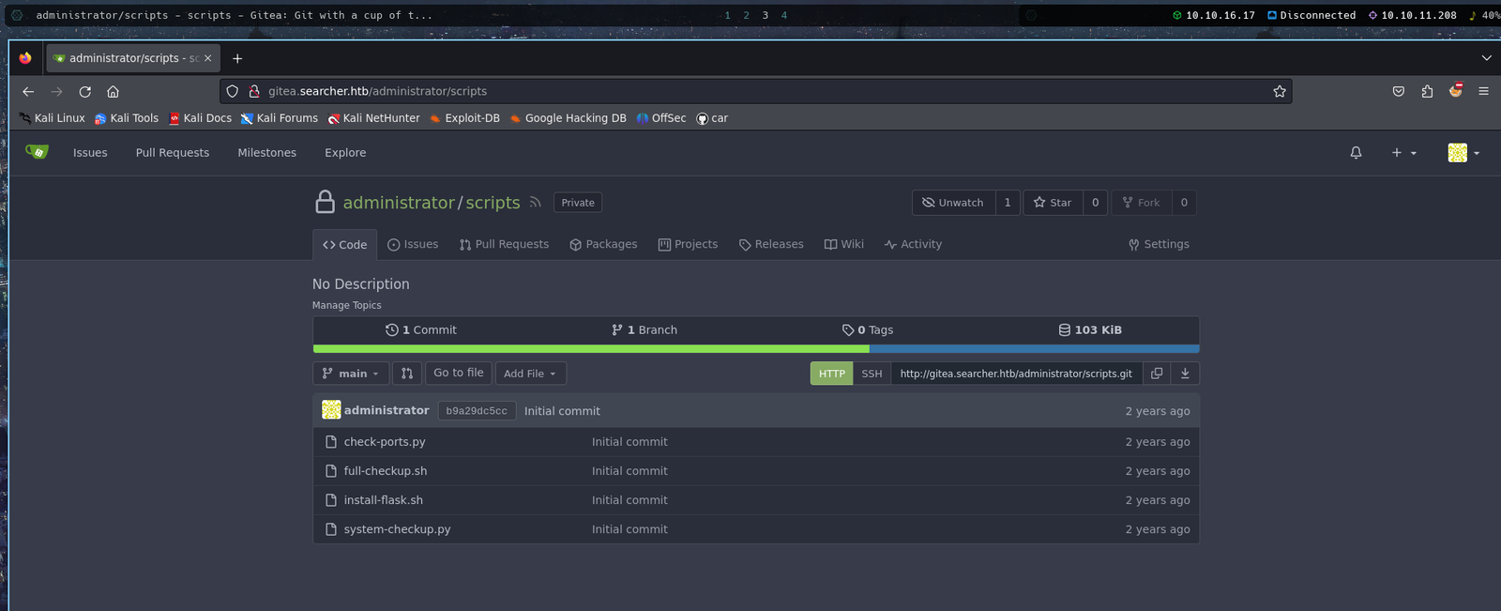Open the notifications bell
1501x611 pixels.
[1356, 153]
